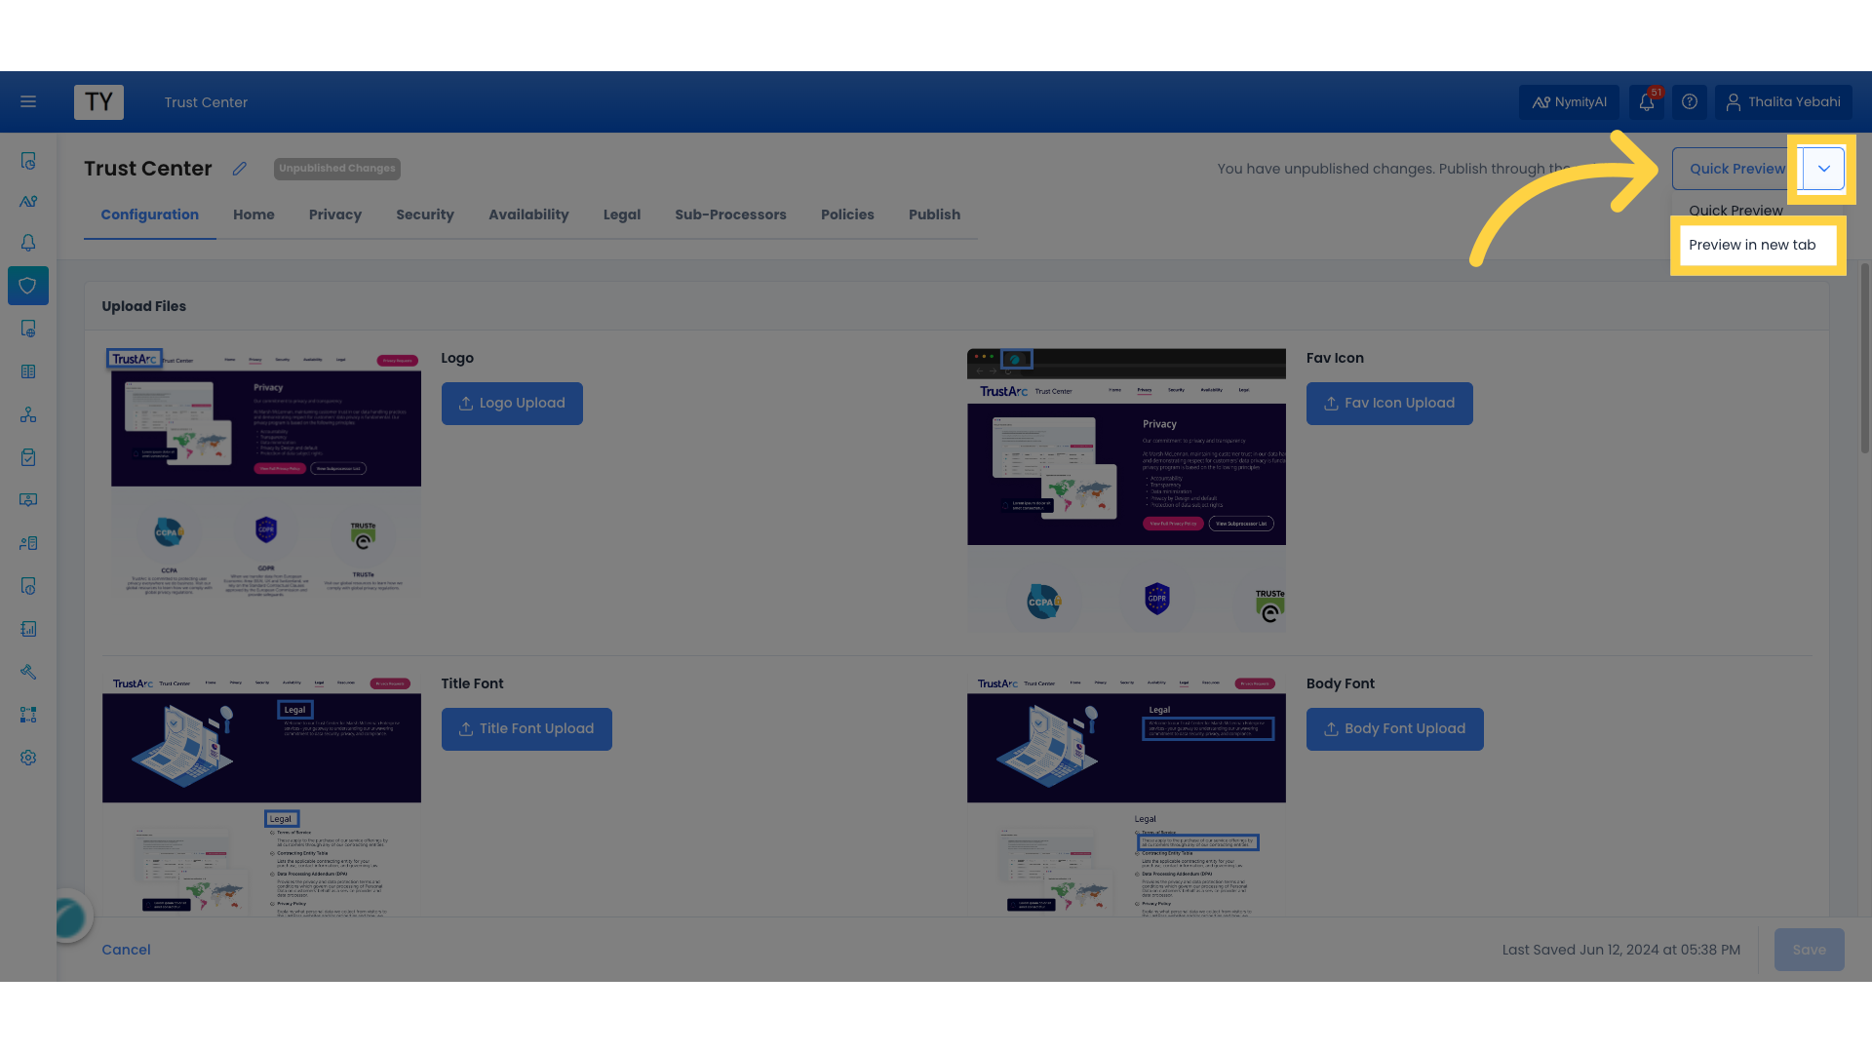Edit Trust Center name with pencil icon
Image resolution: width=1872 pixels, height=1053 pixels.
point(240,169)
